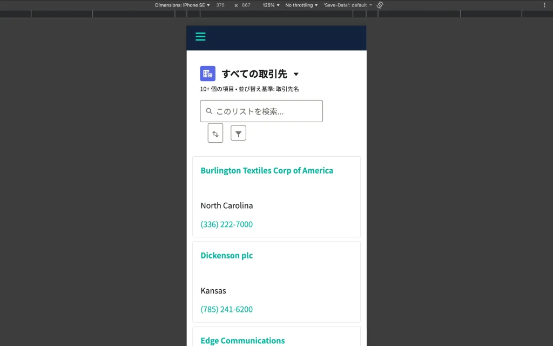This screenshot has width=553, height=346.
Task: Open the No throttling dropdown
Action: 301,5
